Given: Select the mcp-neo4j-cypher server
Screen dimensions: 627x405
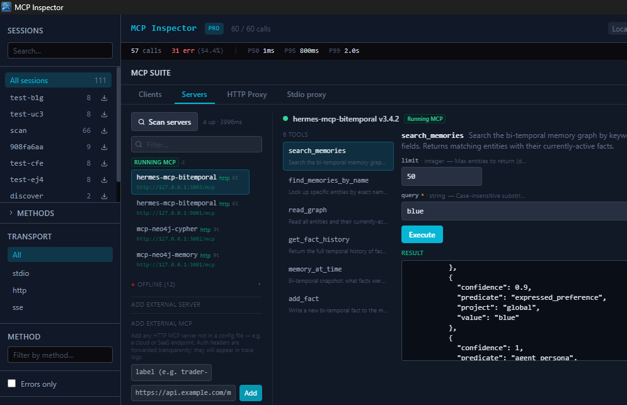Looking at the screenshot, I should tap(190, 234).
